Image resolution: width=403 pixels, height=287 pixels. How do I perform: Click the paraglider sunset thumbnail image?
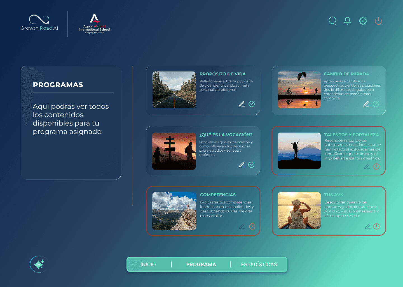click(299, 90)
